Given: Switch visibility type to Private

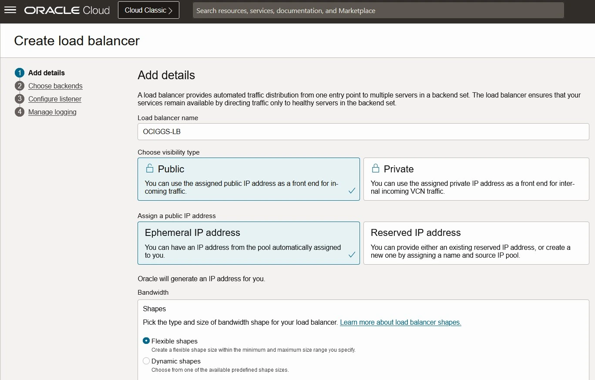Looking at the screenshot, I should (x=476, y=179).
